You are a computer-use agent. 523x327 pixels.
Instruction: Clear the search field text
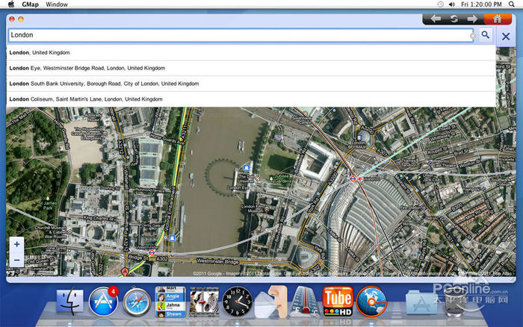[x=473, y=36]
